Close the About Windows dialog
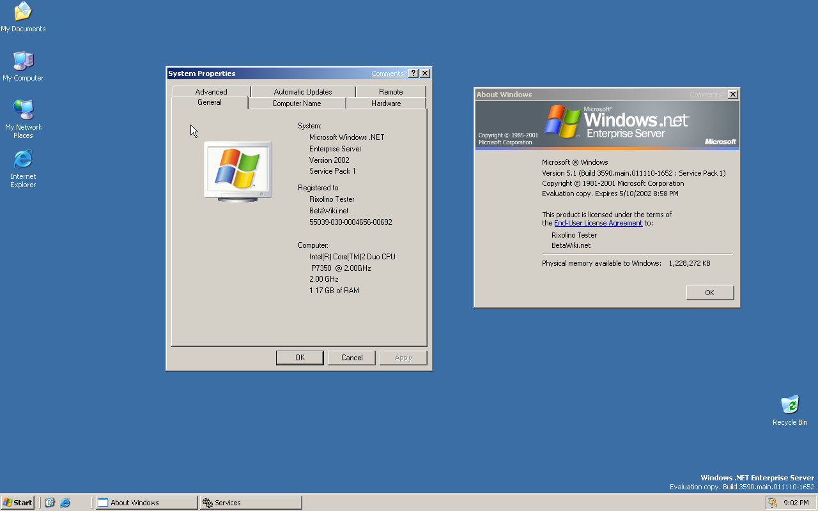 pyautogui.click(x=733, y=95)
